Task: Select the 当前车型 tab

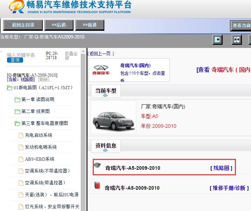Action: pyautogui.click(x=106, y=91)
